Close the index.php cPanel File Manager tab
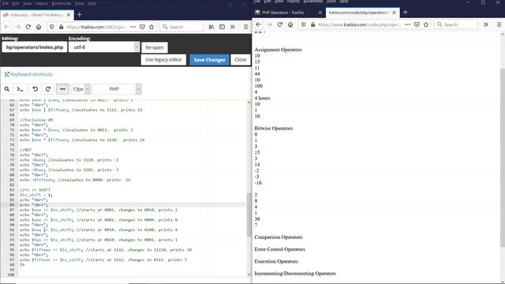 (x=69, y=15)
